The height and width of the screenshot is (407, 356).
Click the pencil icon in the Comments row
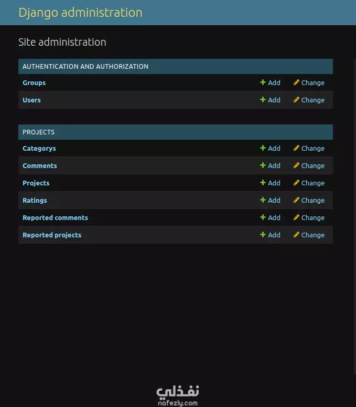(x=296, y=165)
